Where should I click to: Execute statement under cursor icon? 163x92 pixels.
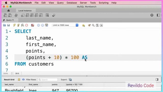coord(18,25)
